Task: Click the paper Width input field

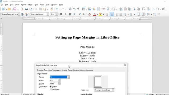Action: pos(54,80)
